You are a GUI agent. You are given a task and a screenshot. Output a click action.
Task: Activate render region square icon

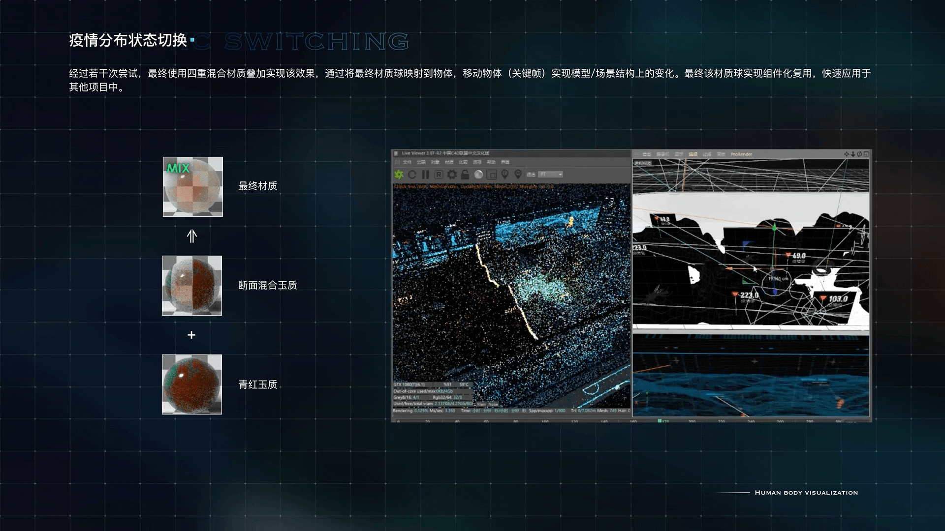click(492, 175)
